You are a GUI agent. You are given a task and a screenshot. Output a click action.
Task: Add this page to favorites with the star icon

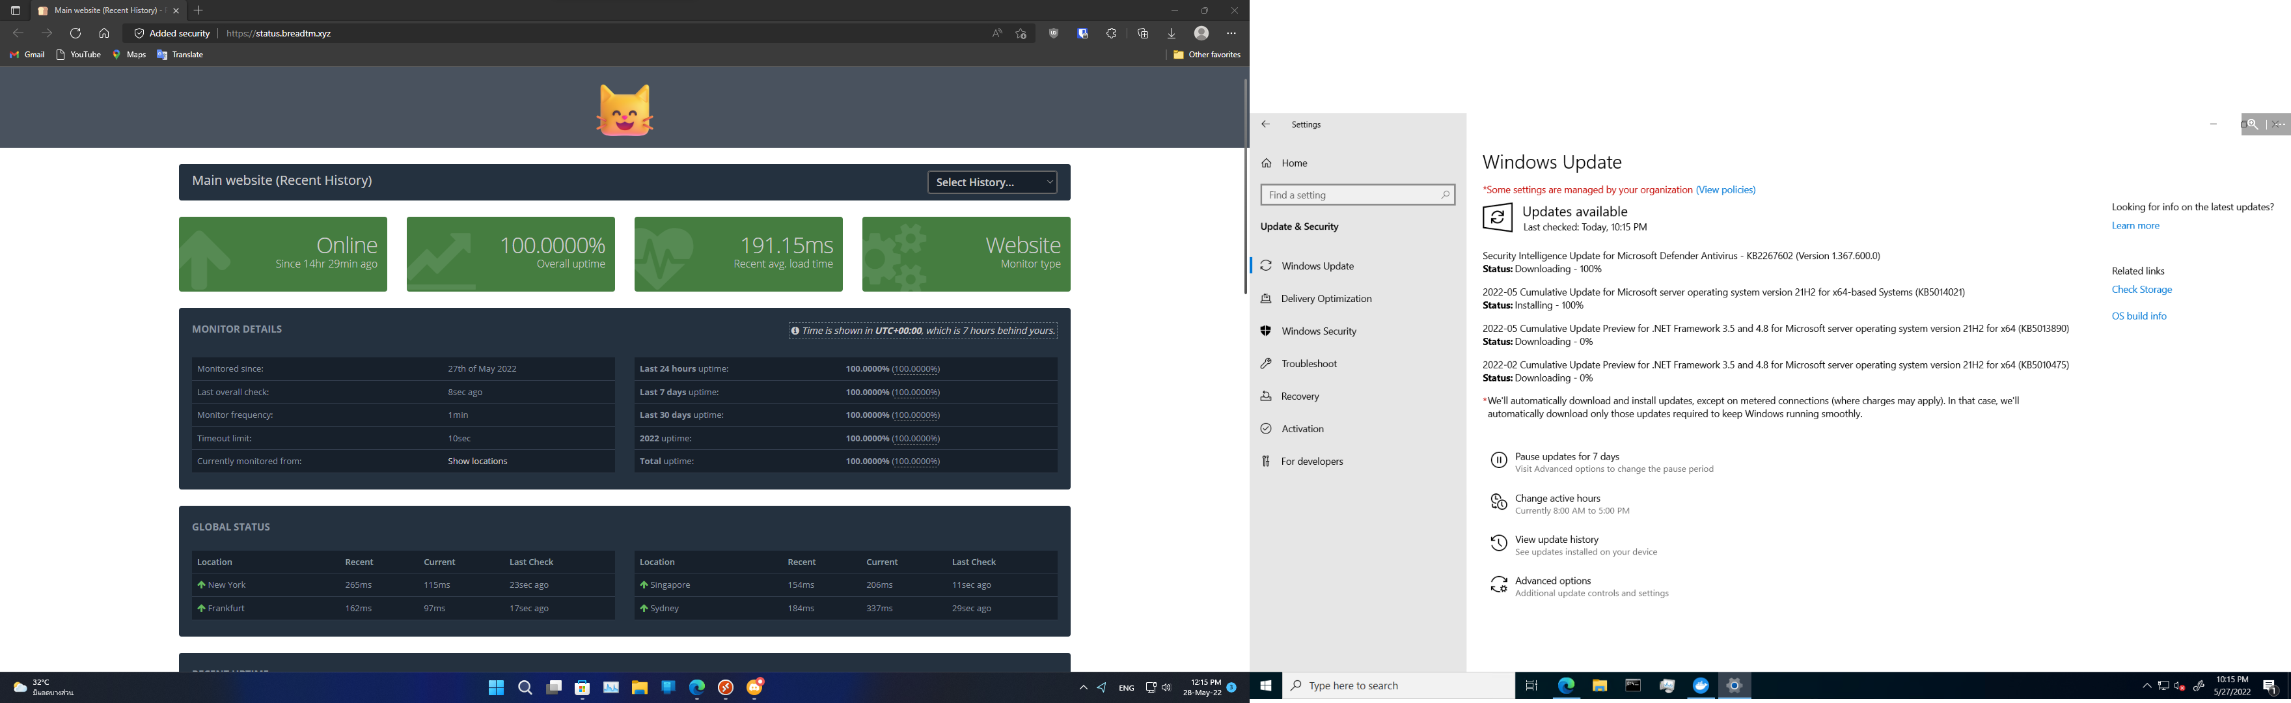click(1021, 33)
